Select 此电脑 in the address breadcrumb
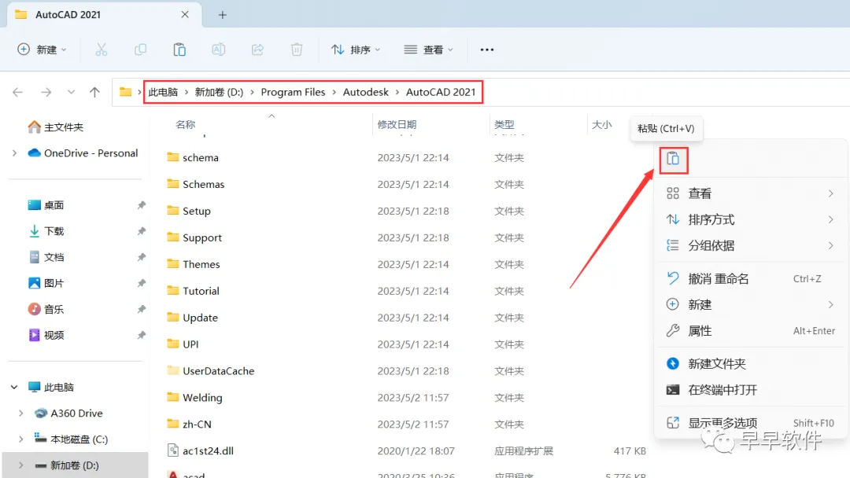 point(163,92)
